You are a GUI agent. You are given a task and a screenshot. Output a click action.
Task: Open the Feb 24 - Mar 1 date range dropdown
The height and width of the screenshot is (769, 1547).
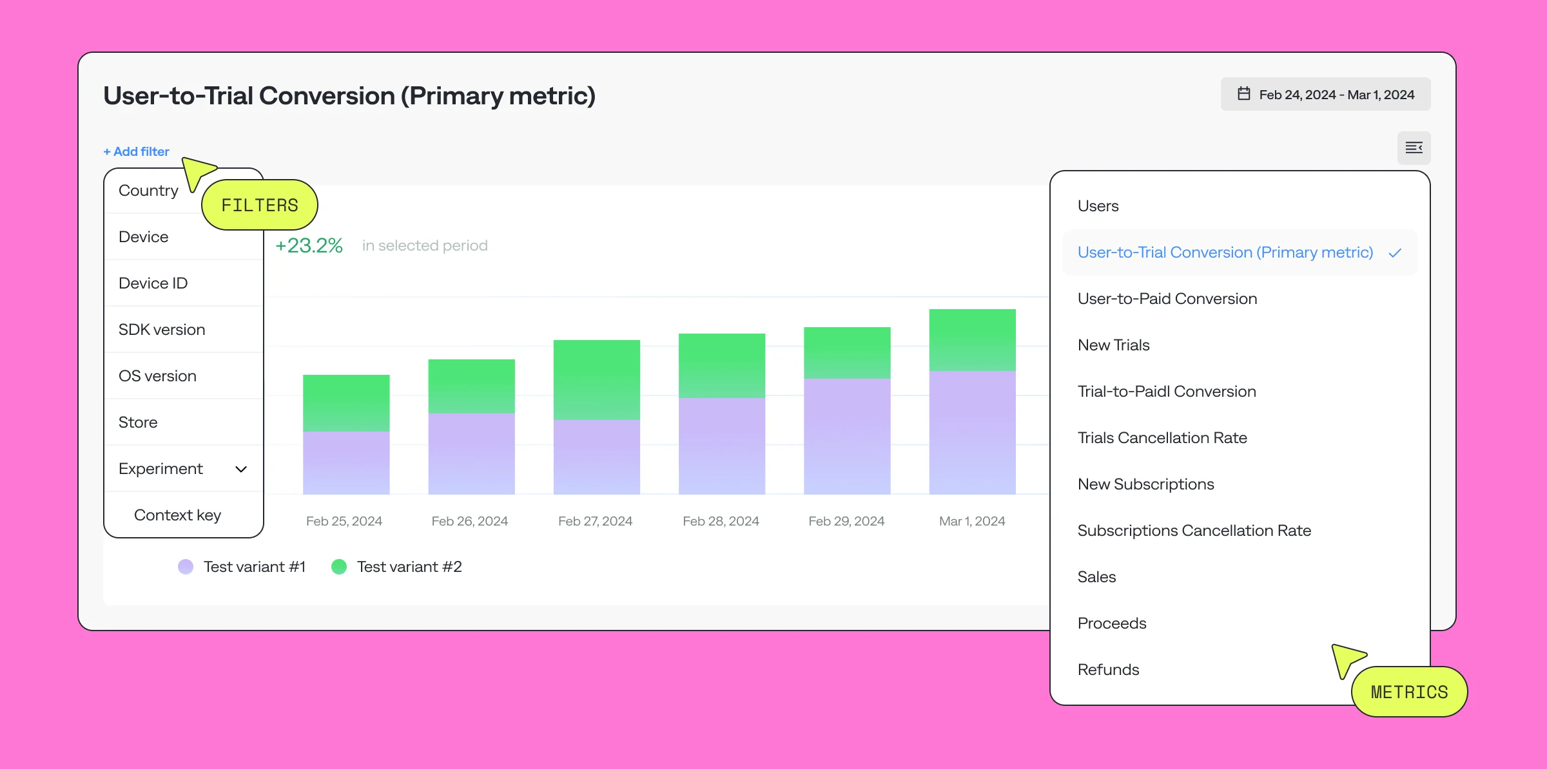(1325, 93)
